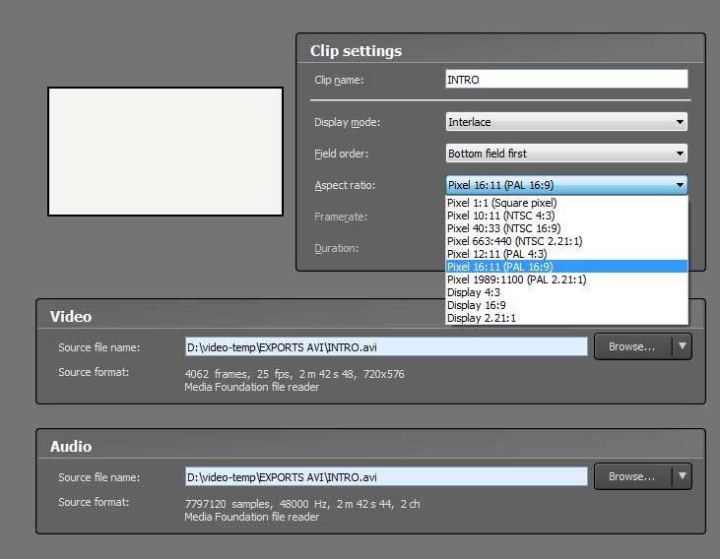This screenshot has width=720, height=559.
Task: Open the Audio Browse dropdown arrow
Action: point(682,476)
